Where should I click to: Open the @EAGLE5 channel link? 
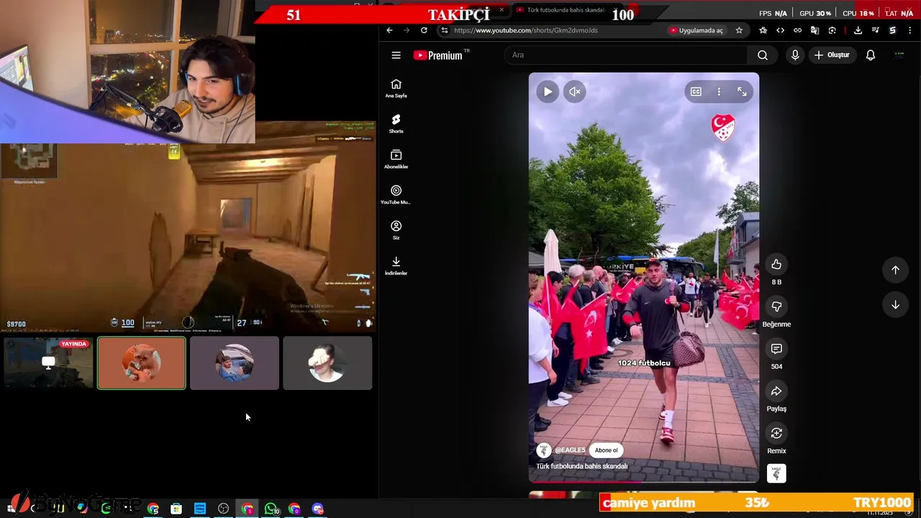coord(570,450)
